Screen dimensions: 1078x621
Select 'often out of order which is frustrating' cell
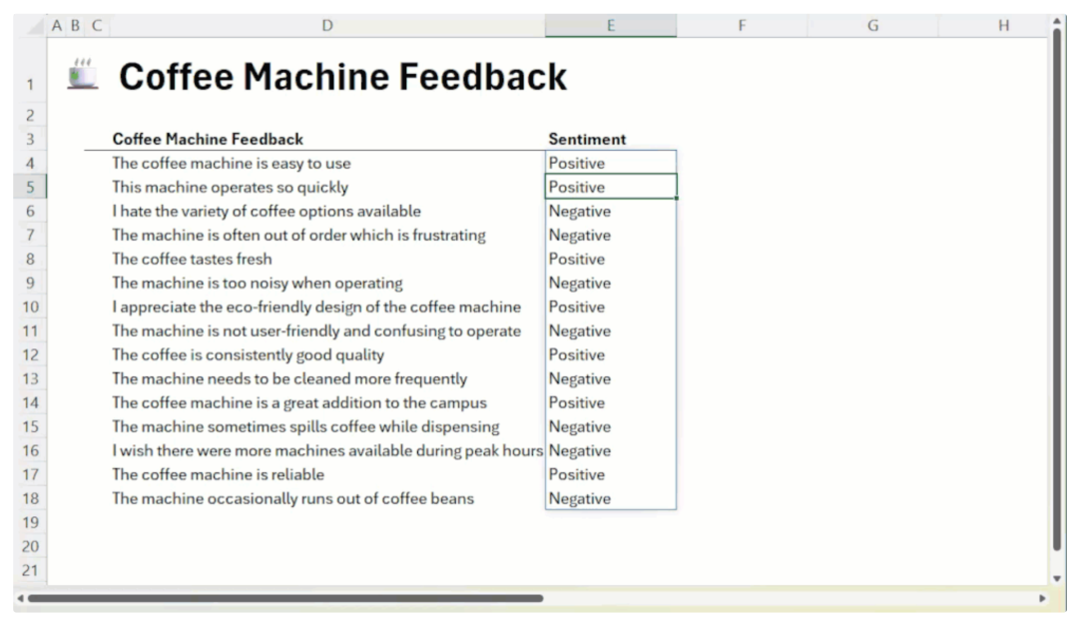[x=327, y=236]
